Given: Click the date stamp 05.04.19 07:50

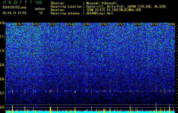Looking at the screenshot, I should (14, 13).
